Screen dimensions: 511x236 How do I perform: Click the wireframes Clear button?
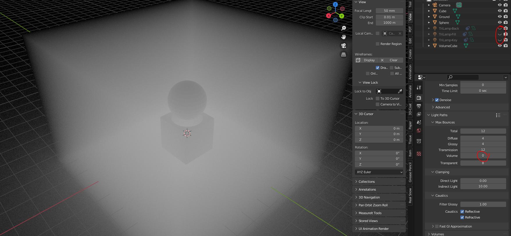coord(391,60)
